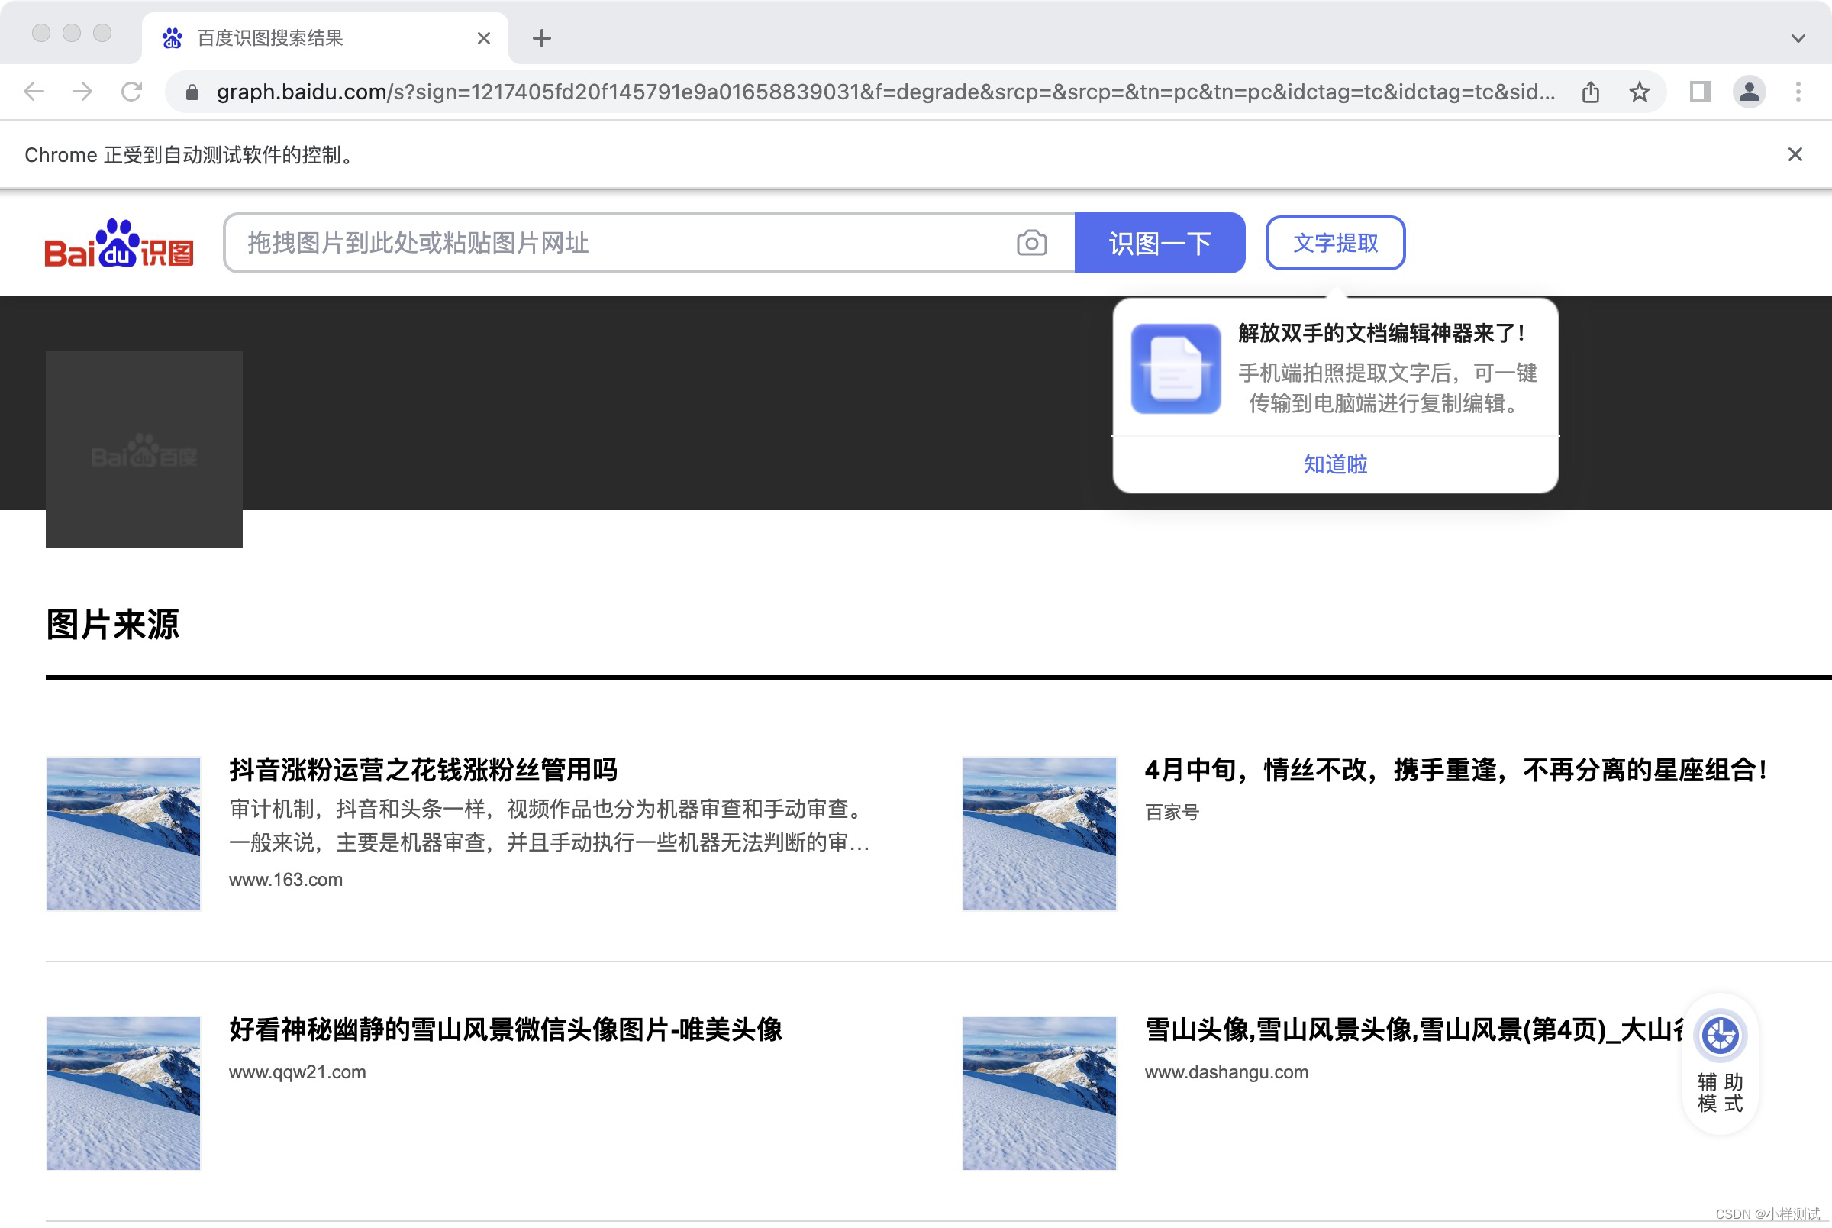Bookmark this page with the star icon
The image size is (1832, 1228).
[x=1640, y=92]
